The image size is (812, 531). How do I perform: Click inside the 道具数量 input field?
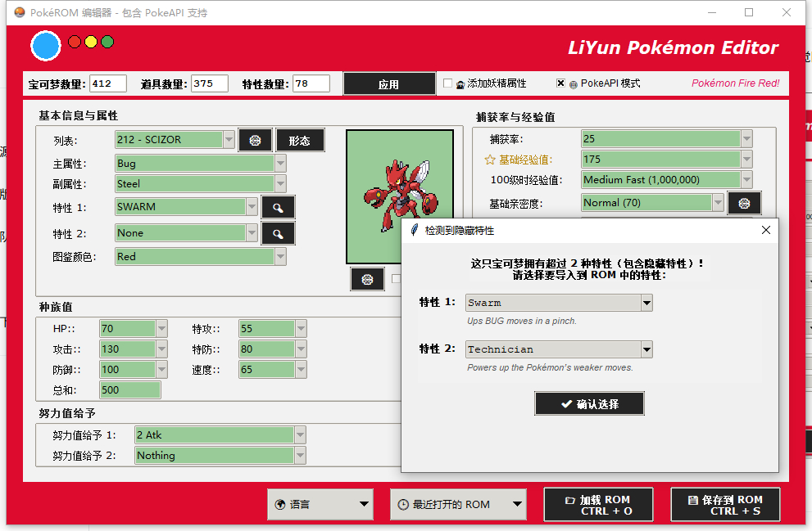pyautogui.click(x=209, y=83)
